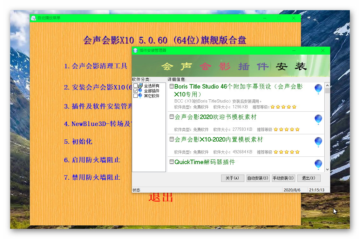Image resolution: width=360 pixels, height=239 pixels.
Task: Click the balloon icon beside QuickTime解码器插件
Action: click(318, 164)
